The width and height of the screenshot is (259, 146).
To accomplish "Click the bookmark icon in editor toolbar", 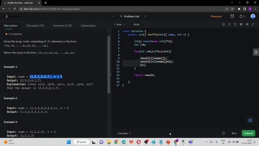I will (223, 24).
